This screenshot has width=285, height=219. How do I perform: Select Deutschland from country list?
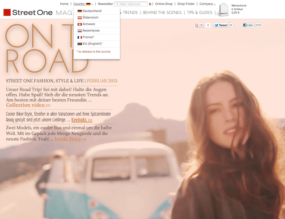pos(97,11)
